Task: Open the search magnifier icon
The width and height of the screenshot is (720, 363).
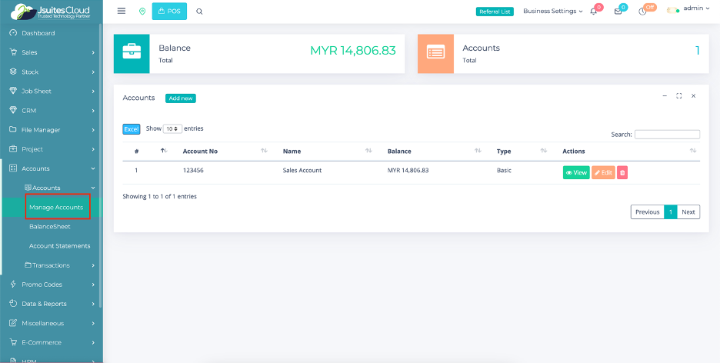Action: click(199, 12)
